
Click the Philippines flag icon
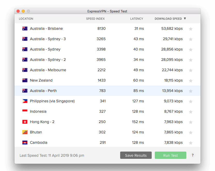25,101
